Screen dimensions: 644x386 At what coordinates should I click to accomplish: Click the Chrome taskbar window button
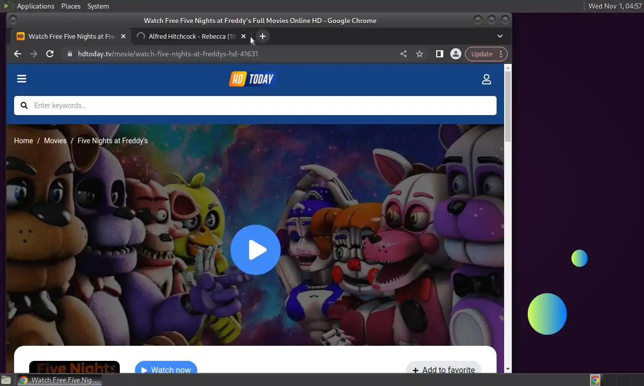59,380
